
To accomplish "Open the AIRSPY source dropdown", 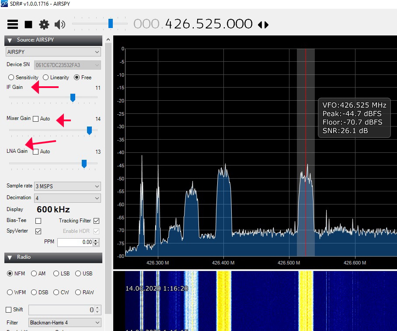I will click(x=53, y=52).
